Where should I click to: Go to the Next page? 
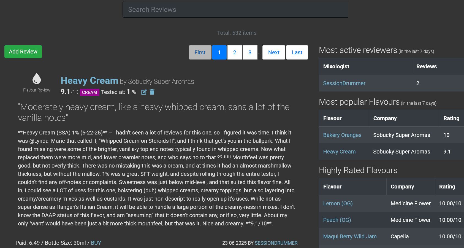274,52
